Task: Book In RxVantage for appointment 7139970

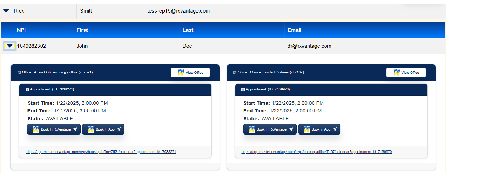Action: [270, 129]
